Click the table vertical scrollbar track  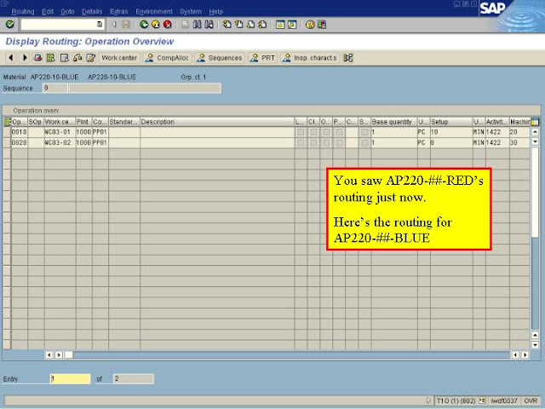point(535,238)
